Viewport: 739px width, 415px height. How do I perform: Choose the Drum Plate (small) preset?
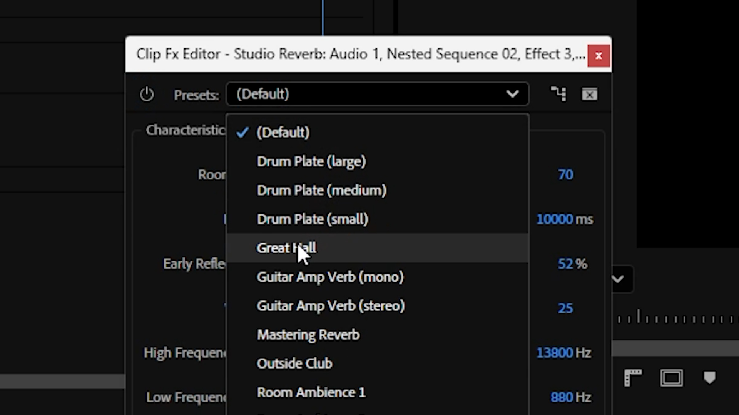[312, 219]
